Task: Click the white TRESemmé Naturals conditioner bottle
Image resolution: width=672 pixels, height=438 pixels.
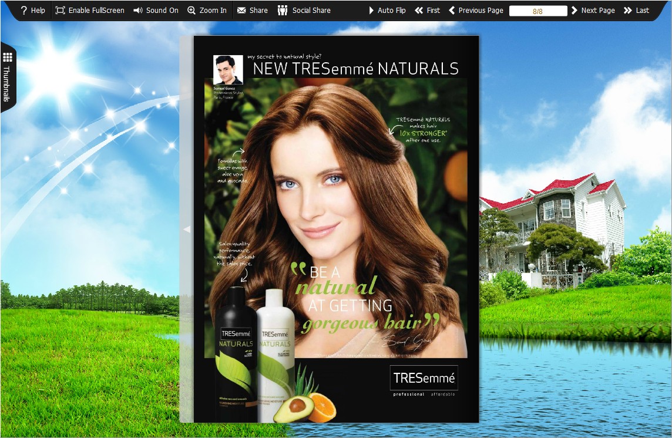Action: [277, 356]
